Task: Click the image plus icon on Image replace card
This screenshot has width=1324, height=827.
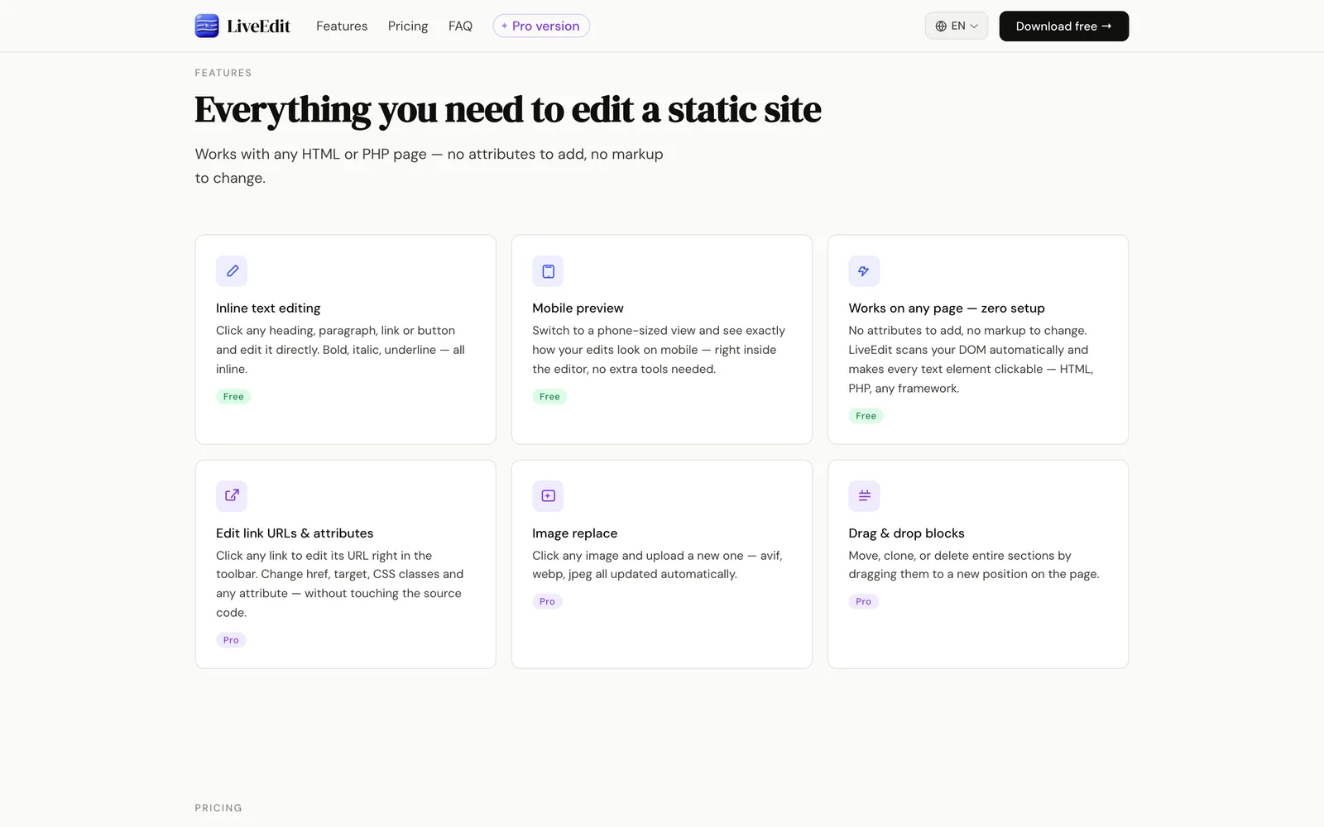Action: [x=548, y=496]
